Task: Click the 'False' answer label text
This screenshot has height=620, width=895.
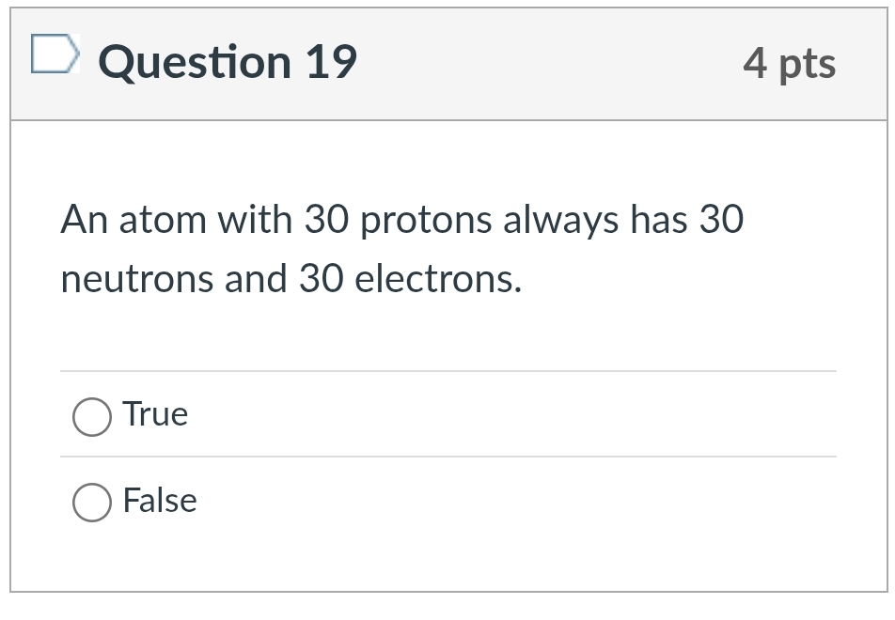Action: pos(159,500)
